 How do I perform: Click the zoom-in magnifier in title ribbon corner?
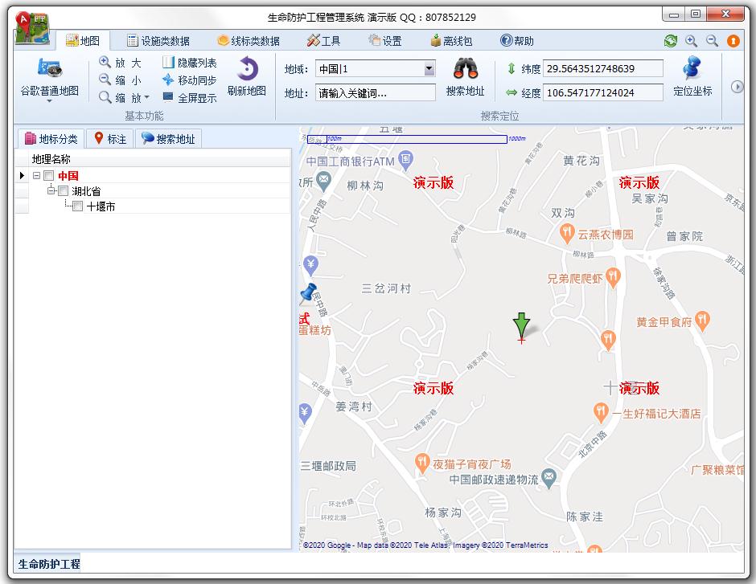coord(692,41)
